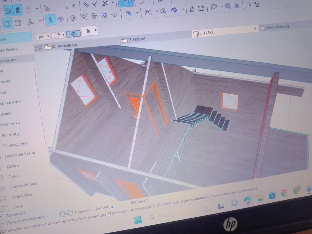Select the Ограждение tool
The width and height of the screenshot is (312, 234).
tap(15, 144)
